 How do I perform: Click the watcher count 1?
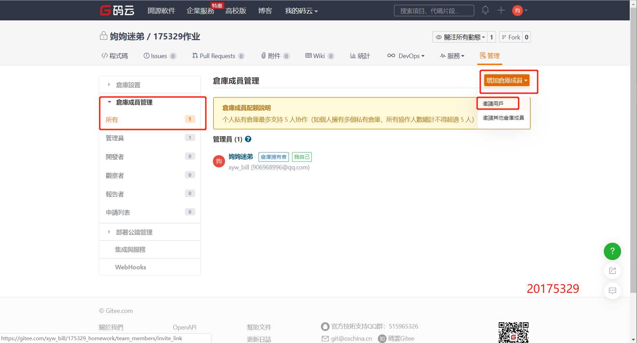(491, 37)
